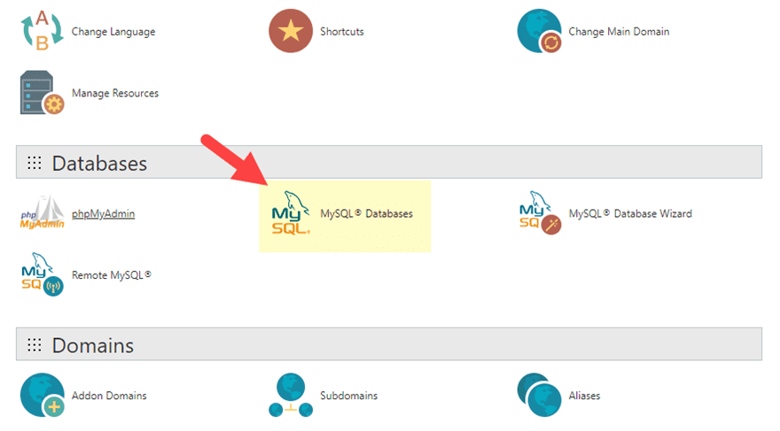The image size is (780, 431).
Task: Collapse the Domains section header
Action: click(388, 344)
